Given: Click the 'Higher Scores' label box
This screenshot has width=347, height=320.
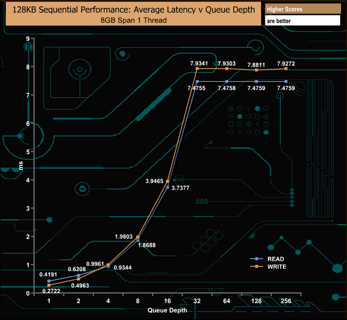Looking at the screenshot, I should pos(303,9).
